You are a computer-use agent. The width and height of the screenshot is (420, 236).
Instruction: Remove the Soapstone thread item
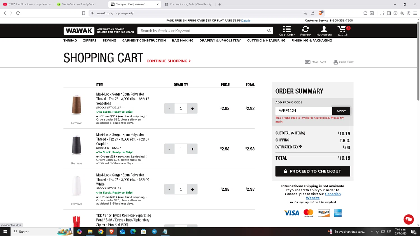pyautogui.click(x=76, y=123)
